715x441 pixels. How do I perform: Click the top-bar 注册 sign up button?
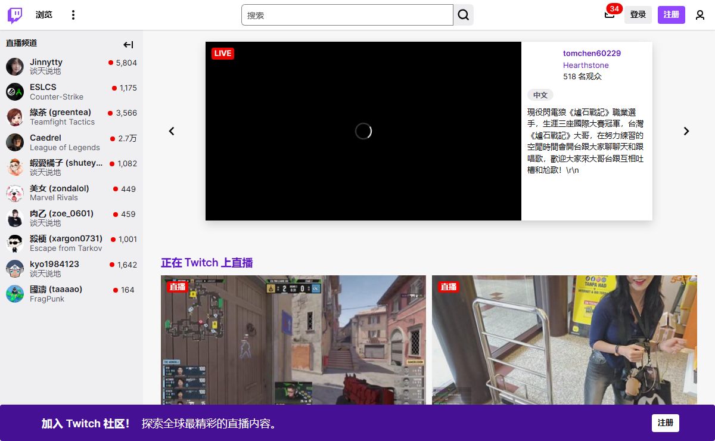coord(672,15)
